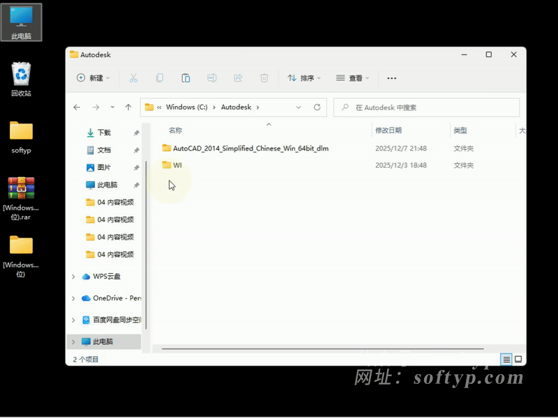
Task: Click the Delete trash icon
Action: [x=264, y=78]
